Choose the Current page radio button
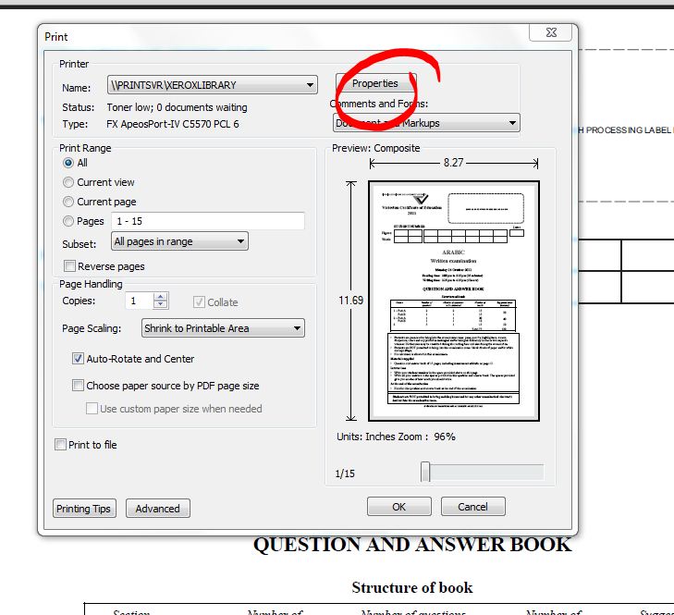The width and height of the screenshot is (674, 615). click(69, 202)
